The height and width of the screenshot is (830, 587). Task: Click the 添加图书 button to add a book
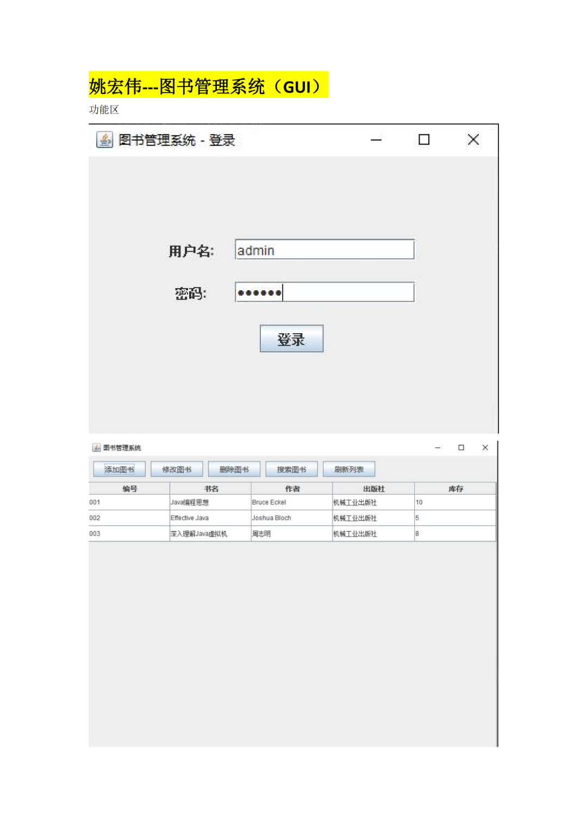118,469
